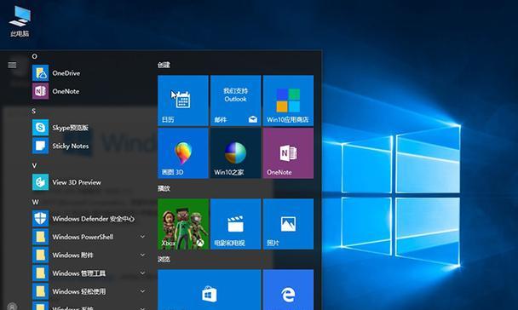Click the 浏览 tile group header
This screenshot has height=310, width=518.
164,259
